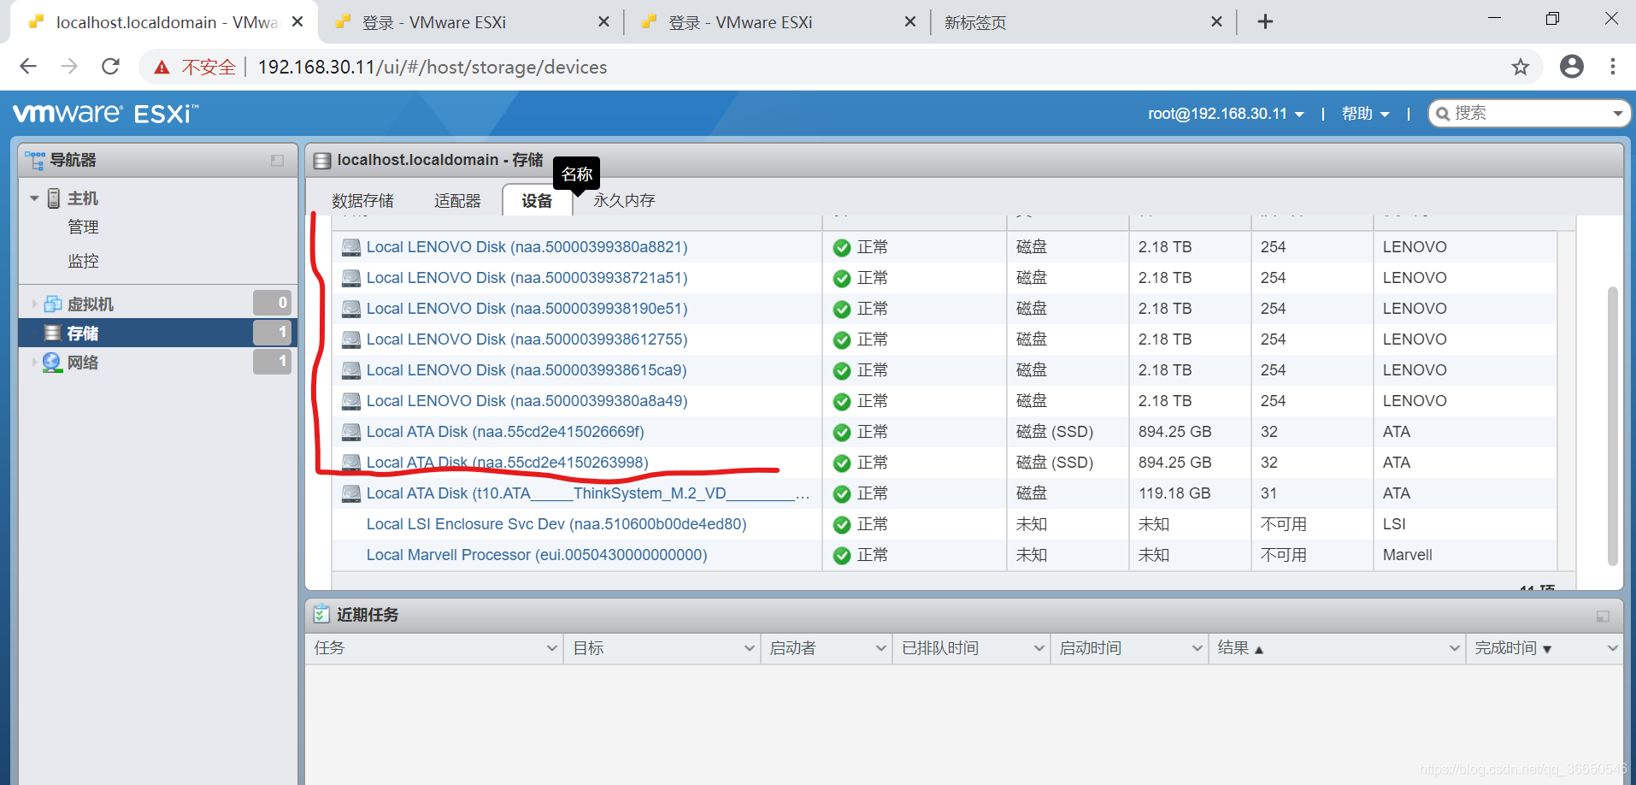Close the new tab page (新标签页)

point(1216,22)
